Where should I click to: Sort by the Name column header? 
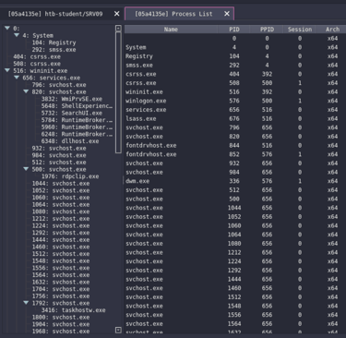point(171,30)
